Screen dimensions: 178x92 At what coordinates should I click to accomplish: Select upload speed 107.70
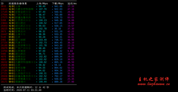coord(43,9)
